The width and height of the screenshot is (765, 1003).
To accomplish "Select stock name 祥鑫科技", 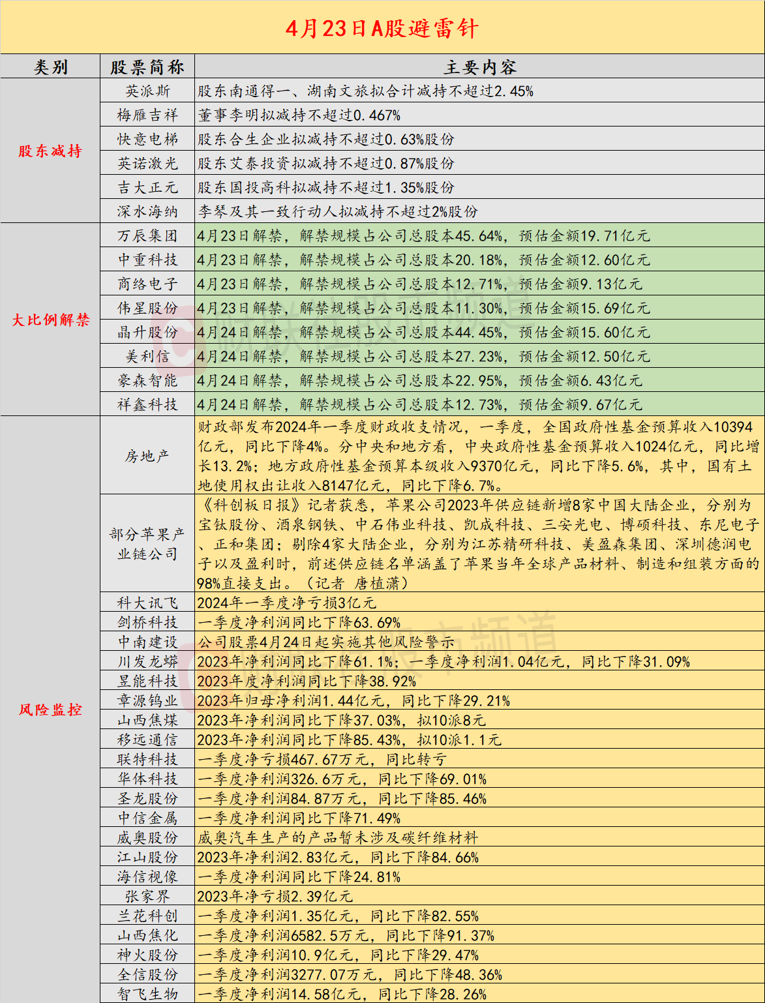I will coord(147,404).
